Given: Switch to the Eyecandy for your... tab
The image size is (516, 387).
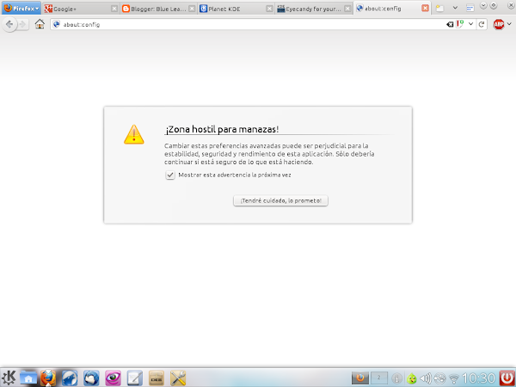Looking at the screenshot, I should [314, 9].
